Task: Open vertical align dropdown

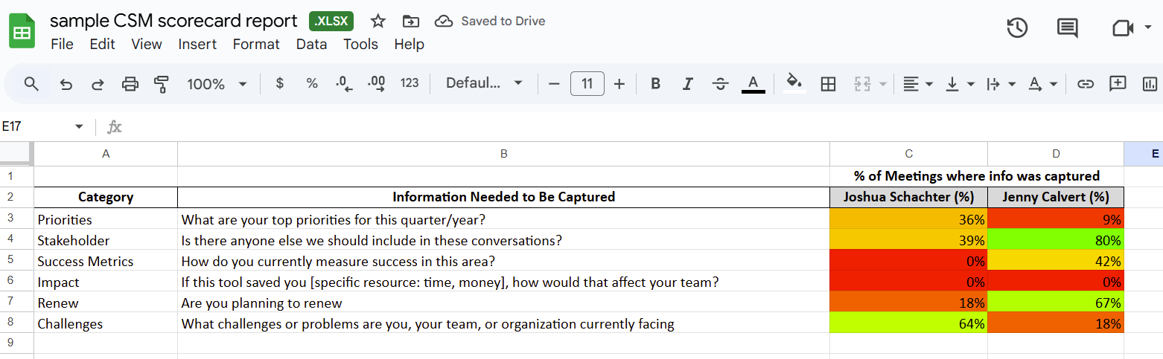Action: click(x=960, y=84)
